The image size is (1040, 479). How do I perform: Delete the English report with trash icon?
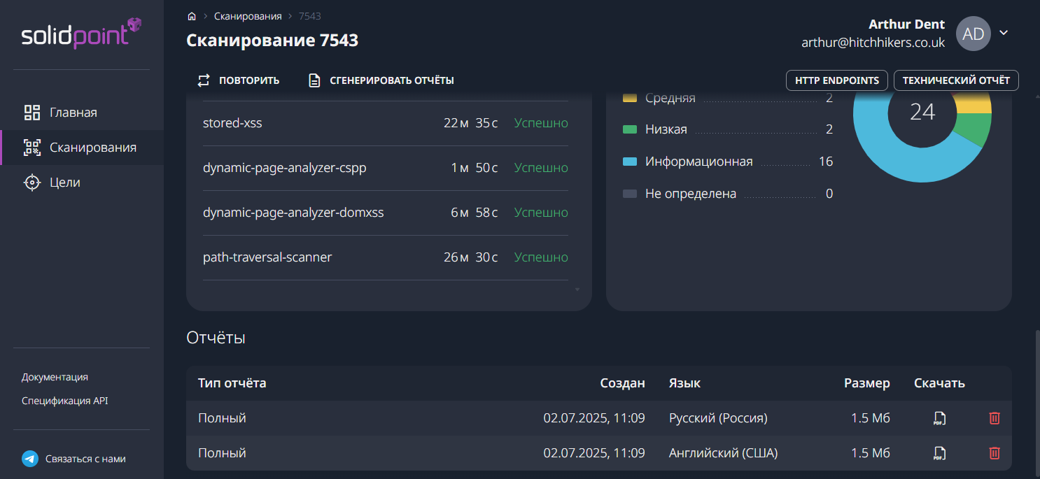995,452
